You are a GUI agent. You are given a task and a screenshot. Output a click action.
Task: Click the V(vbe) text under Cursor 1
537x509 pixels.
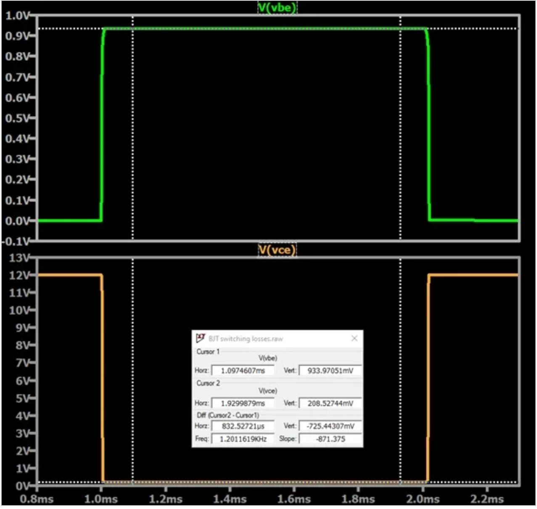pyautogui.click(x=268, y=358)
